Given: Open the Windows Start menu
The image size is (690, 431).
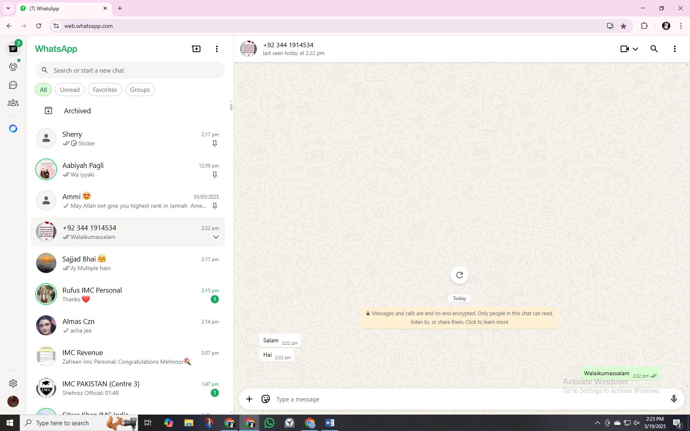Looking at the screenshot, I should tap(10, 423).
